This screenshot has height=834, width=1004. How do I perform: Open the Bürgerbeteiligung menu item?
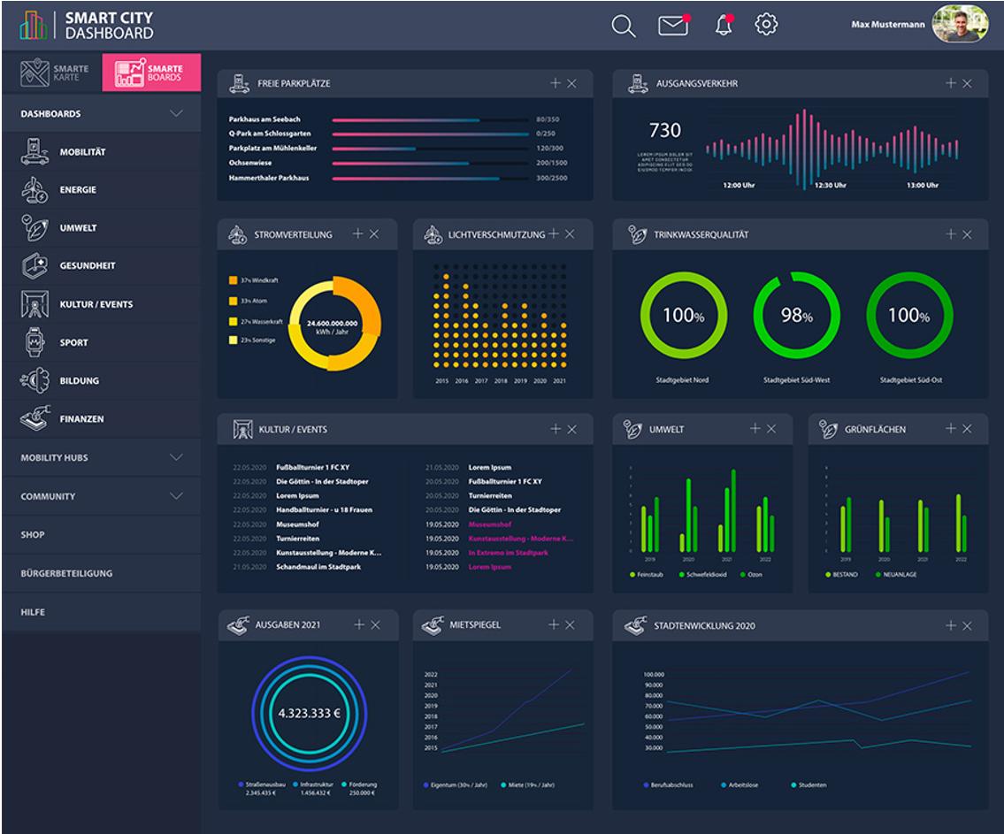coord(66,573)
